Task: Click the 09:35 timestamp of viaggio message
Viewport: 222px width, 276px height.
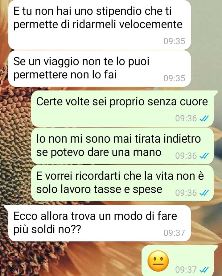Action: click(175, 78)
